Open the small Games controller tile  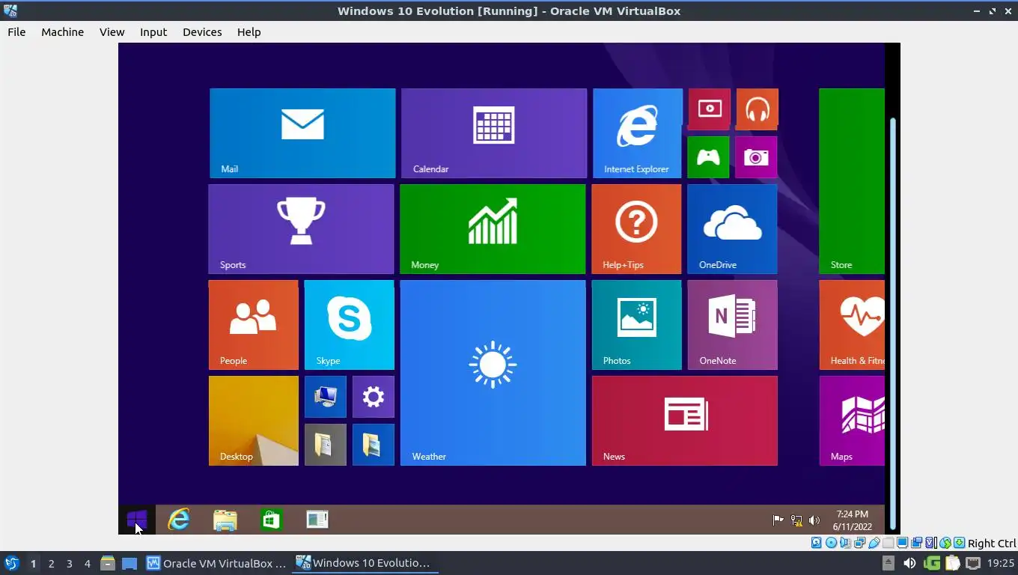tap(708, 157)
